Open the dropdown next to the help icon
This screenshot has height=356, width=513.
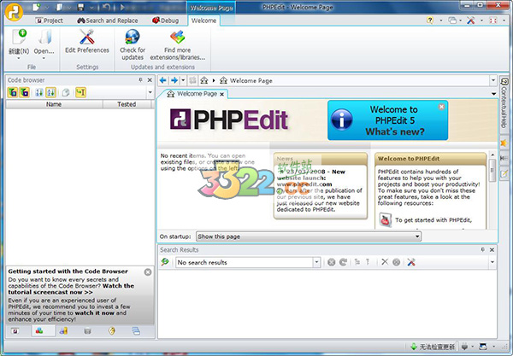coord(440,20)
